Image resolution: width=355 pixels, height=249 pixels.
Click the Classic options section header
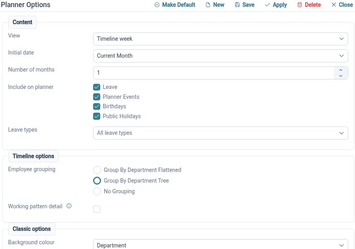point(32,229)
